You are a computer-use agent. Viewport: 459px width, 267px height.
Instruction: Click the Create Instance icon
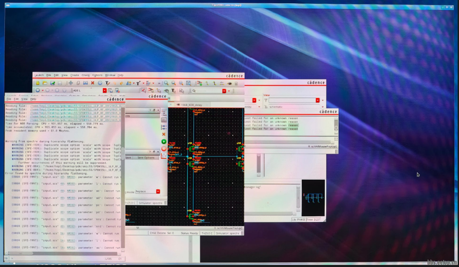200,83
